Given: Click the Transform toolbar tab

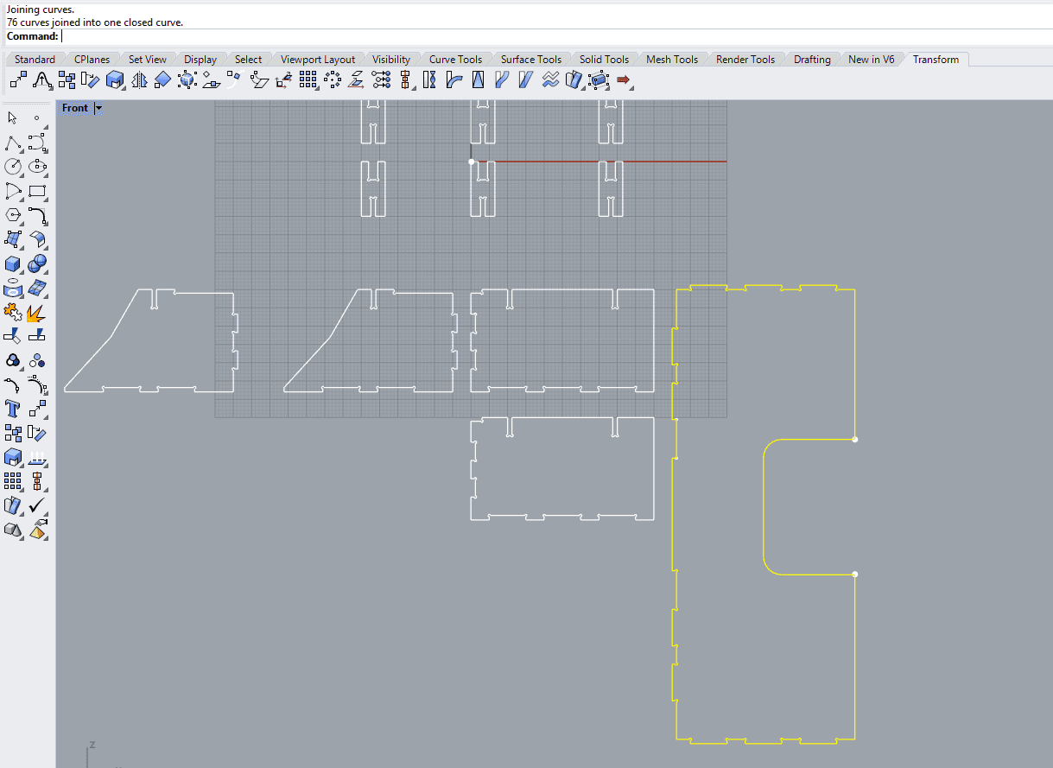Looking at the screenshot, I should 936,60.
